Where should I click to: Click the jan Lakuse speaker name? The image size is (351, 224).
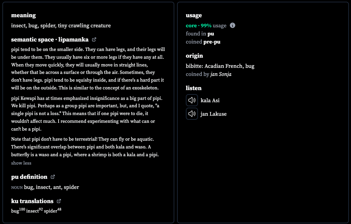coord(214,114)
